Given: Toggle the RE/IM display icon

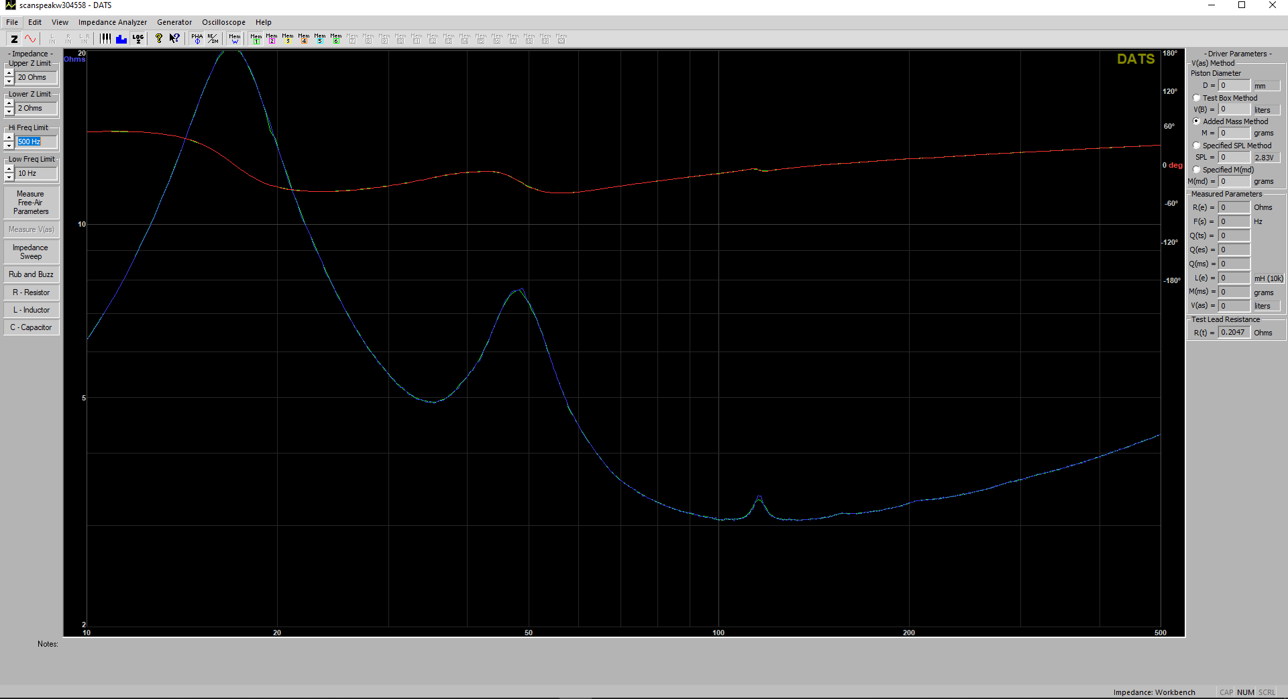Looking at the screenshot, I should pos(213,39).
